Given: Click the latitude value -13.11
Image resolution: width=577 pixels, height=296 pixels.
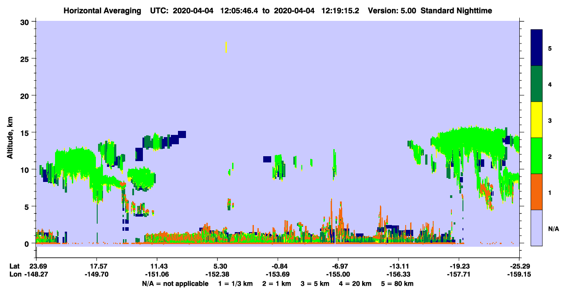Looking at the screenshot, I should tap(399, 267).
